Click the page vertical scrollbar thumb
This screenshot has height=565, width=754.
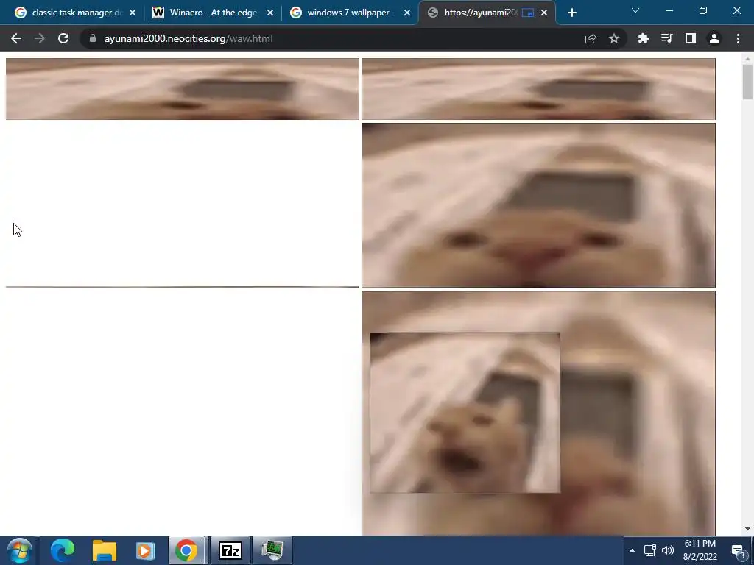(747, 82)
